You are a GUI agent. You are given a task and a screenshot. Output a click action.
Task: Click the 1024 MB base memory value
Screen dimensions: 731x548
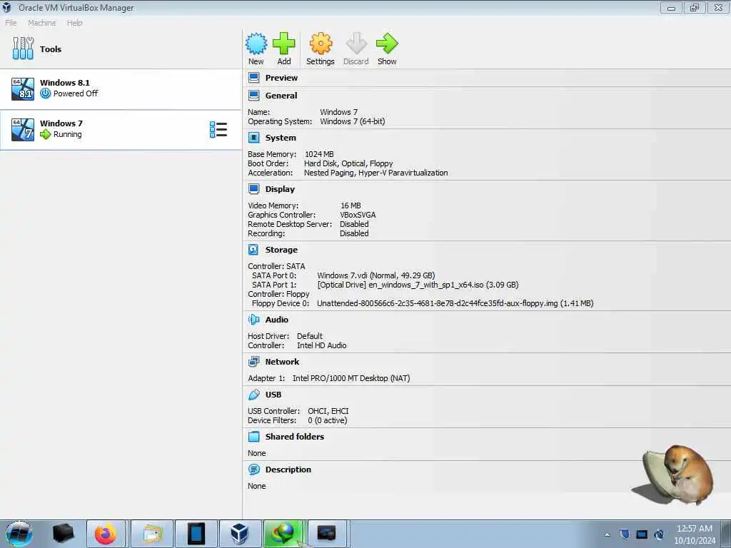point(319,154)
